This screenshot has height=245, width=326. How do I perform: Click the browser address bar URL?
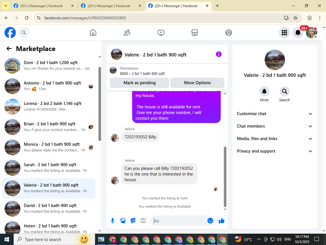[85, 18]
